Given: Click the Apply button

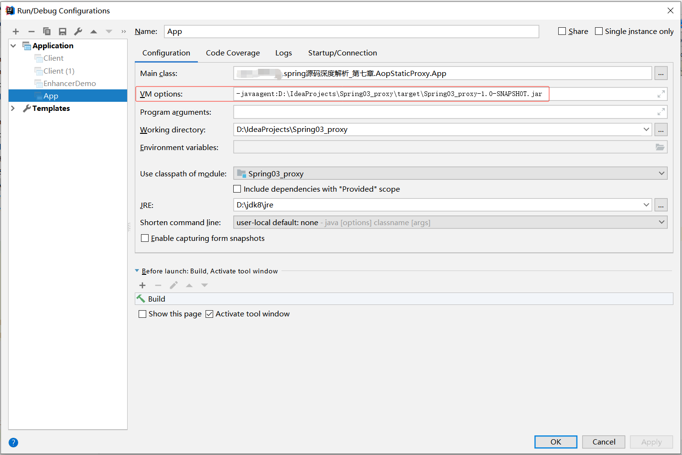Looking at the screenshot, I should point(651,442).
